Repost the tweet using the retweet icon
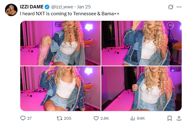The width and height of the screenshot is (187, 125). click(x=59, y=118)
